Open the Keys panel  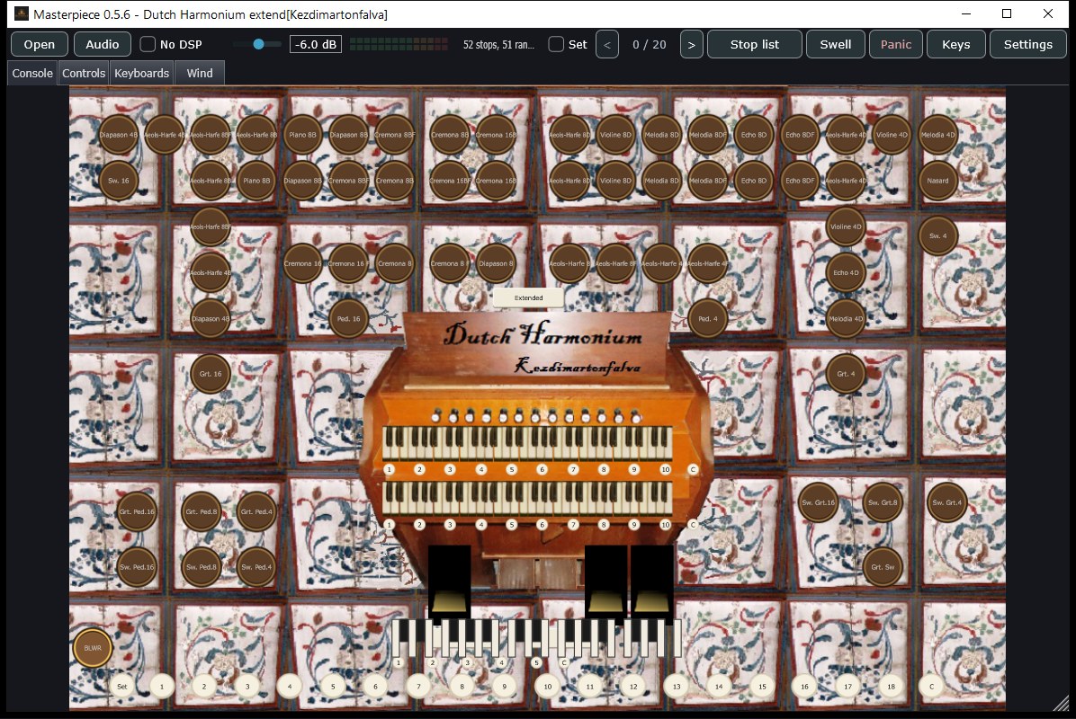tap(956, 45)
